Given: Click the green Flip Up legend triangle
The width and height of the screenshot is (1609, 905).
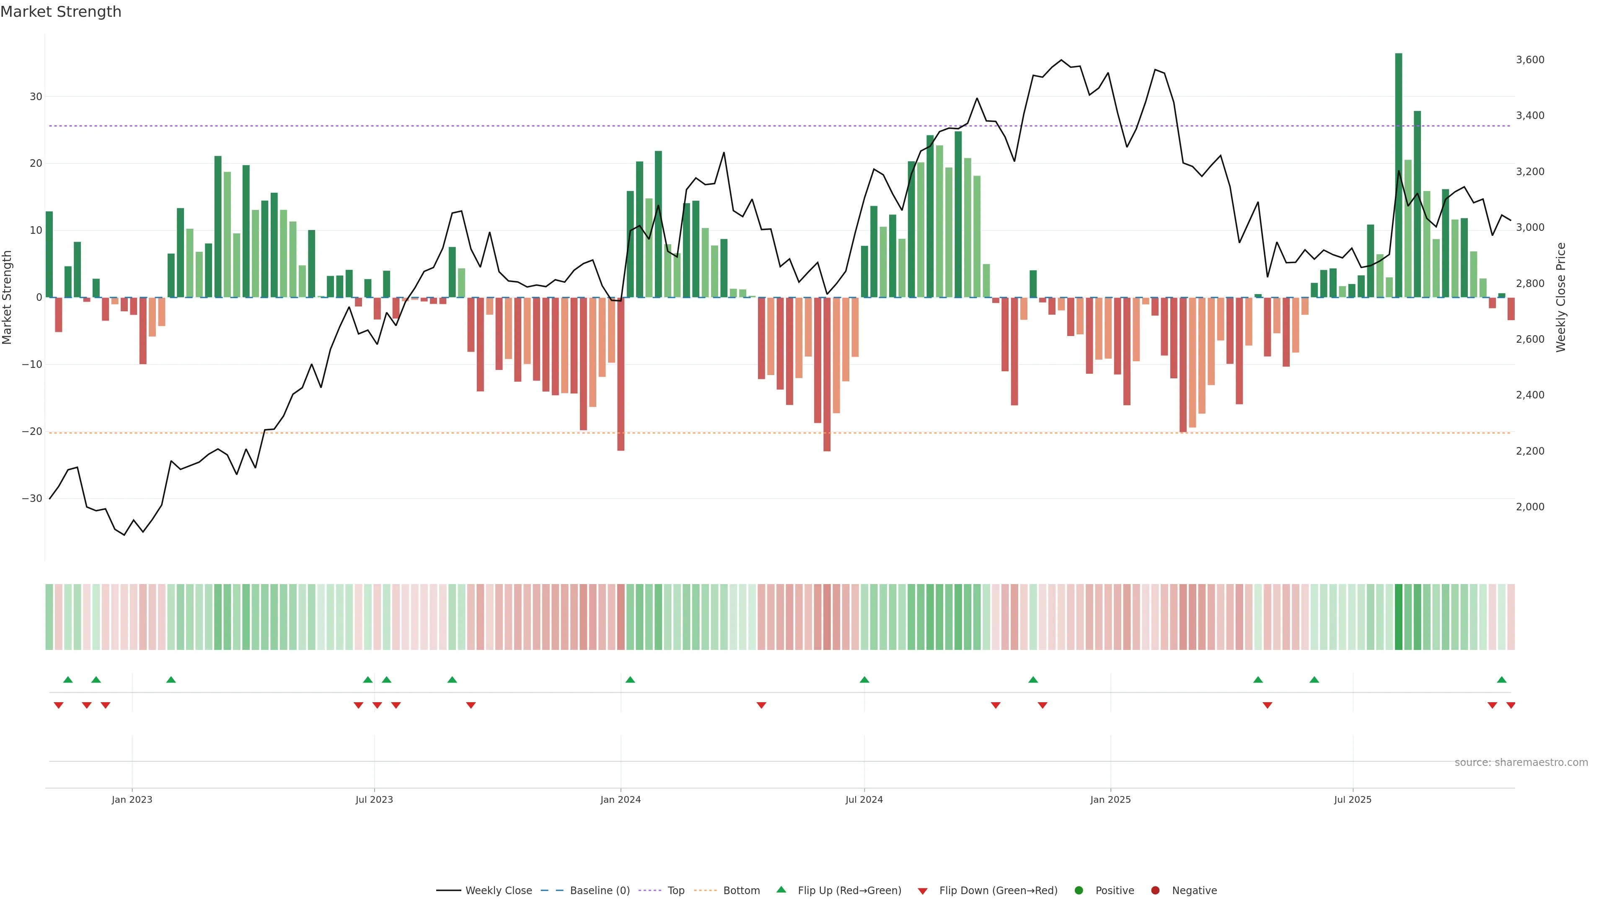Looking at the screenshot, I should (x=781, y=889).
